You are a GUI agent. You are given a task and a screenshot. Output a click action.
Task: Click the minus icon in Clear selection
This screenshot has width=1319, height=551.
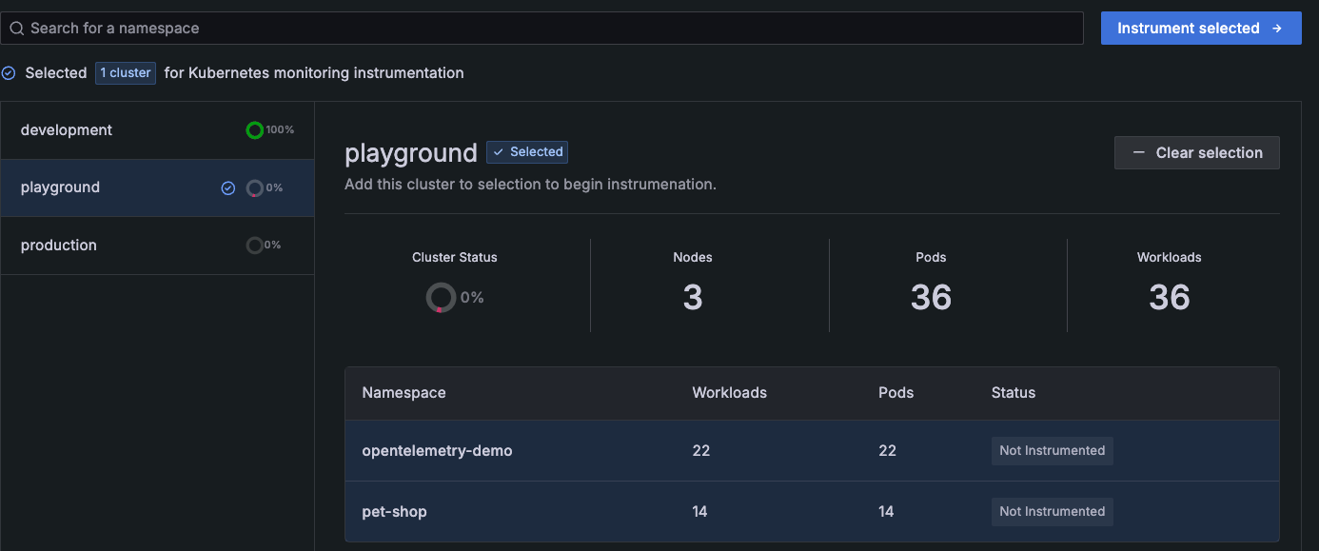coord(1138,153)
